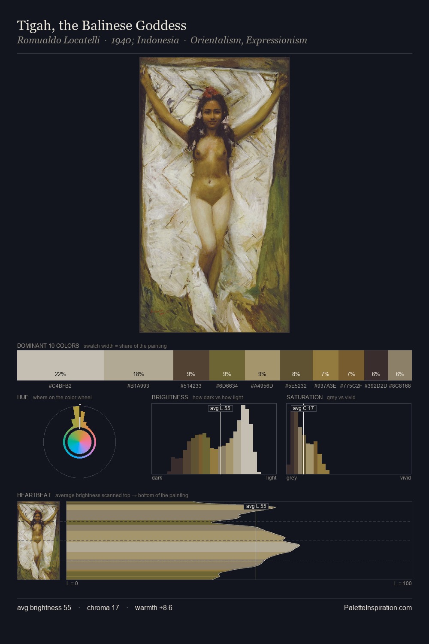Pick the golden #937A3E swatch
The width and height of the screenshot is (429, 644).
click(x=326, y=365)
